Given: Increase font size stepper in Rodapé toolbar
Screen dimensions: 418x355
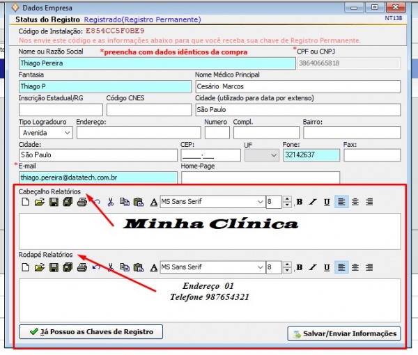Looking at the screenshot, I should 287,264.
